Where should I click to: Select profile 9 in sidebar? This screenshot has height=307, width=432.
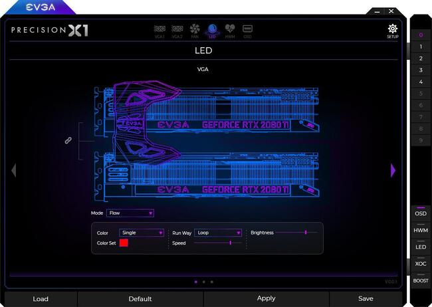coord(421,141)
